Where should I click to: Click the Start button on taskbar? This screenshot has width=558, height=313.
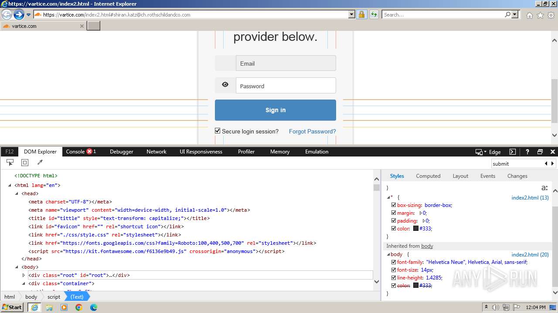(12, 307)
